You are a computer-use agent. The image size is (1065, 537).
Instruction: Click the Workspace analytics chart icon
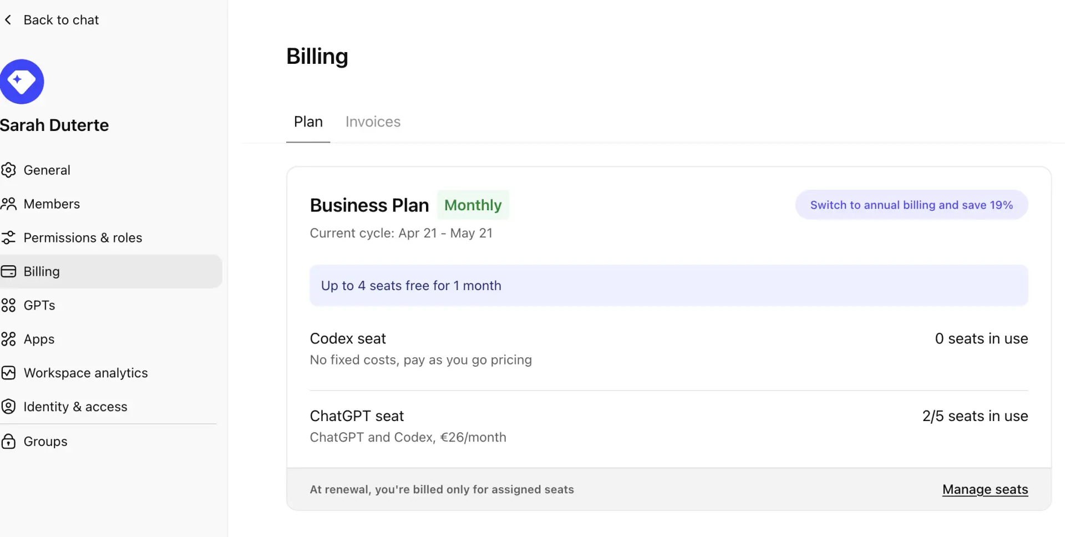pos(8,373)
